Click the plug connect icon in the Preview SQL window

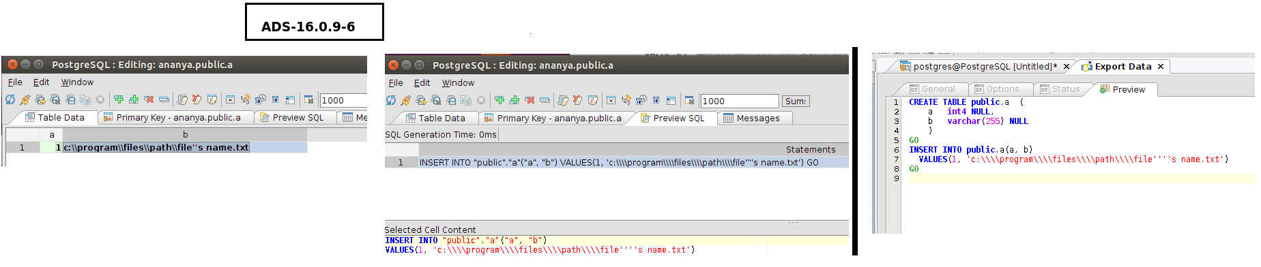tap(406, 100)
